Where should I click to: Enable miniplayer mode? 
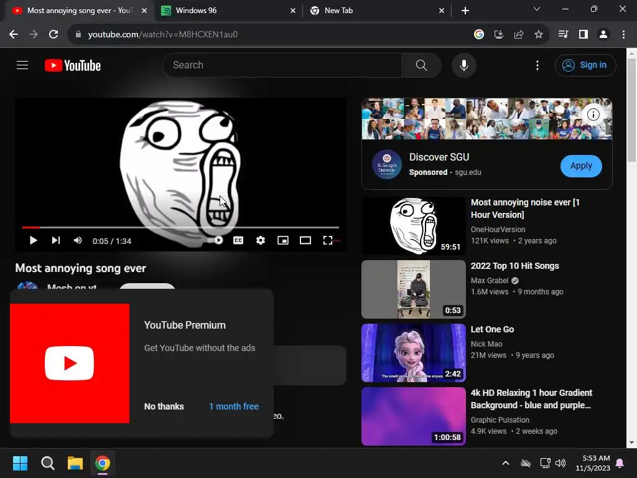tap(283, 241)
